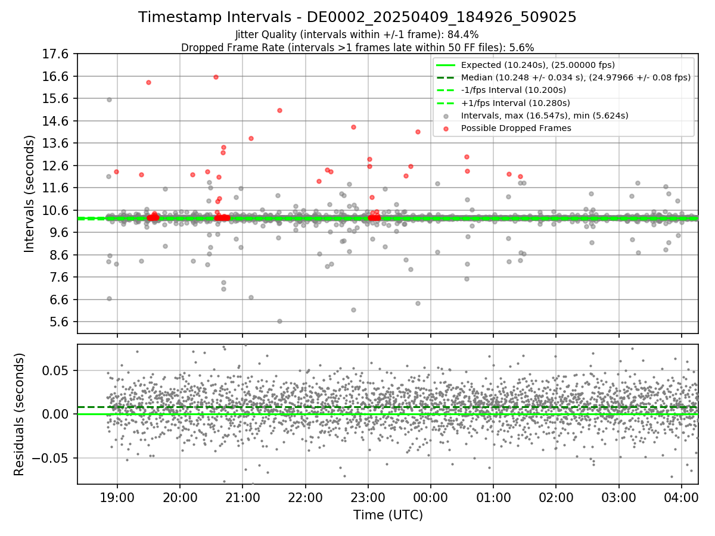Click x-axis label 'Time (UTC)'
The width and height of the screenshot is (715, 536).
coord(388,515)
